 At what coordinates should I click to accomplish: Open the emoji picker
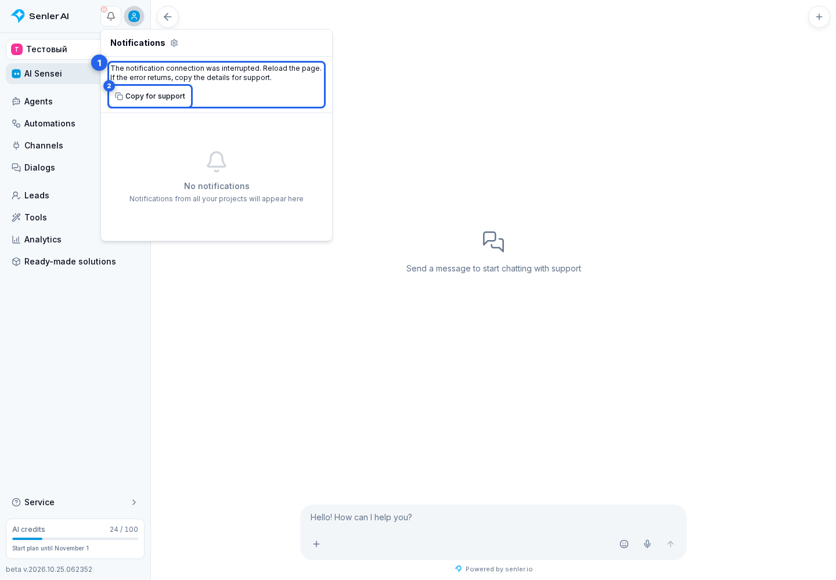[624, 544]
